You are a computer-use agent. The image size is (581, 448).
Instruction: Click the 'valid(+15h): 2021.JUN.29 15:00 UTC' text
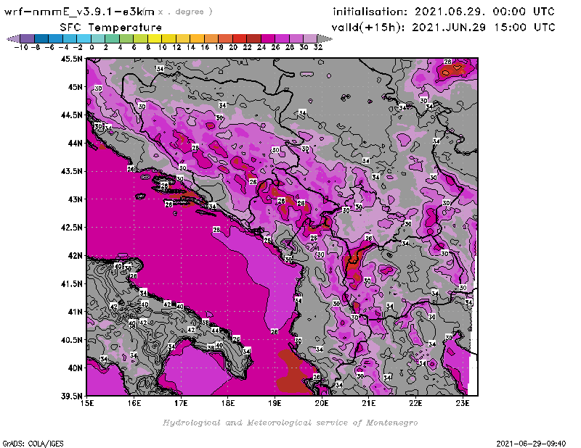[443, 27]
